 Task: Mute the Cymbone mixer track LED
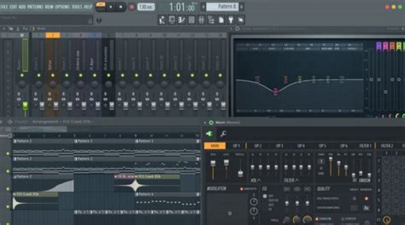[80, 75]
